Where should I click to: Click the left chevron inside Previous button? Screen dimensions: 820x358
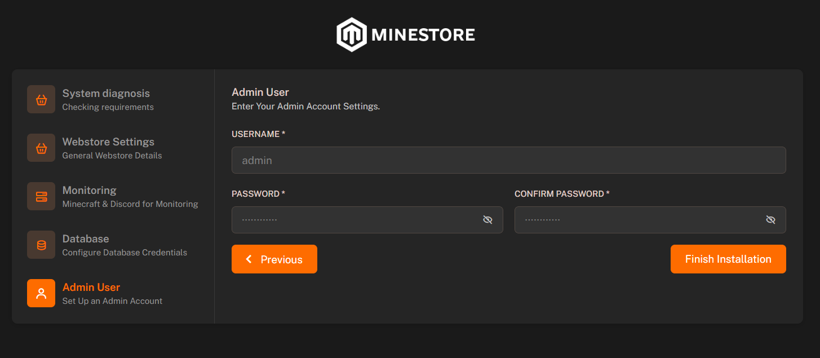coord(249,259)
